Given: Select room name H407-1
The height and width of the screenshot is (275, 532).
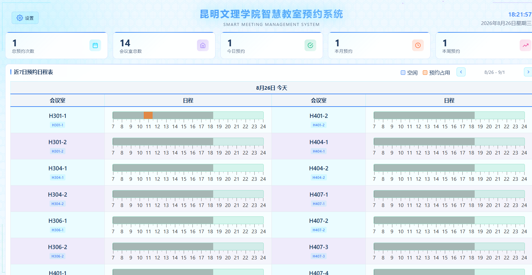Looking at the screenshot, I should [x=319, y=195].
